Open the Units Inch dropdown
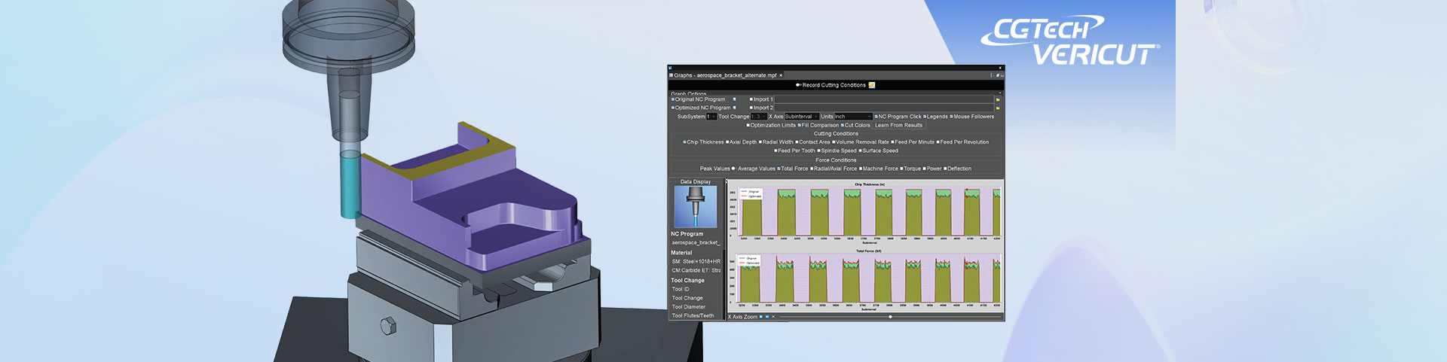1447x362 pixels. click(x=852, y=117)
